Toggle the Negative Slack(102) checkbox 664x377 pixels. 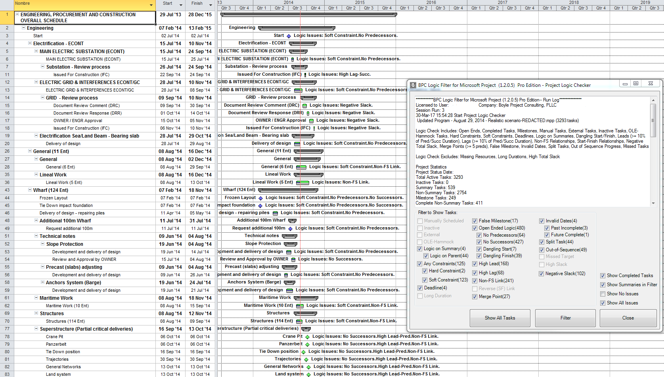(x=542, y=274)
